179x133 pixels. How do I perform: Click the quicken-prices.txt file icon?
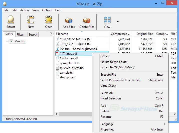57,68
